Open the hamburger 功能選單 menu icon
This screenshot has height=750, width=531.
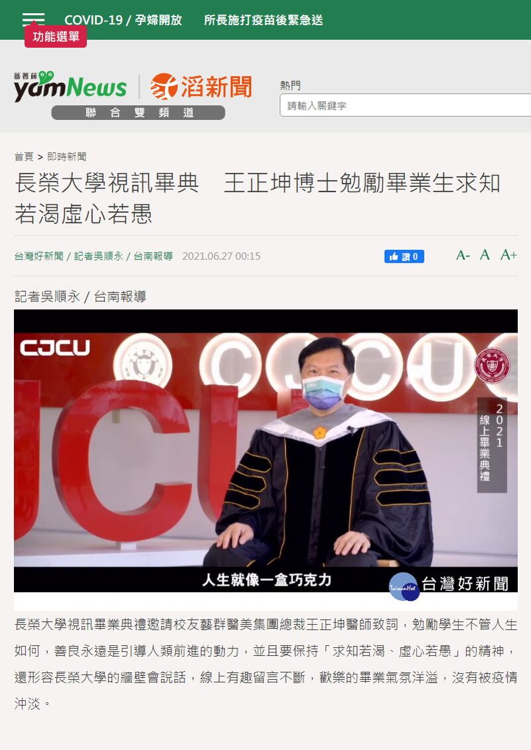pos(33,19)
